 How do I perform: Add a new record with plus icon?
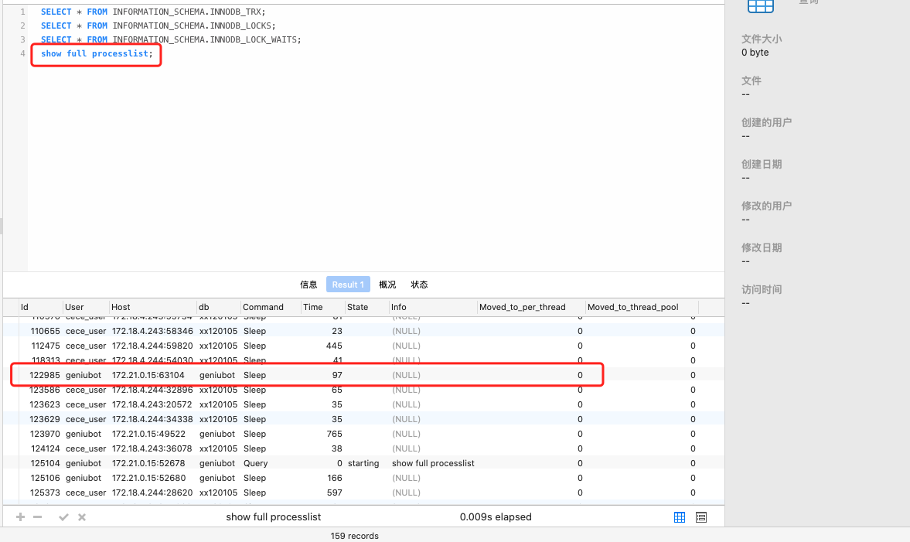[x=20, y=517]
